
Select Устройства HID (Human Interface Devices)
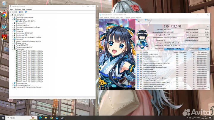click(29, 87)
